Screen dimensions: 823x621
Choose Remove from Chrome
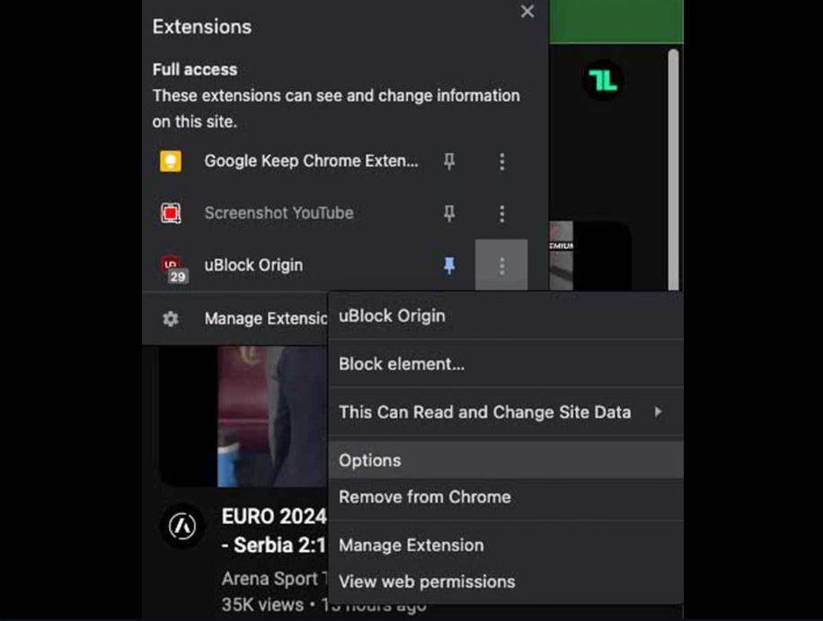(424, 497)
